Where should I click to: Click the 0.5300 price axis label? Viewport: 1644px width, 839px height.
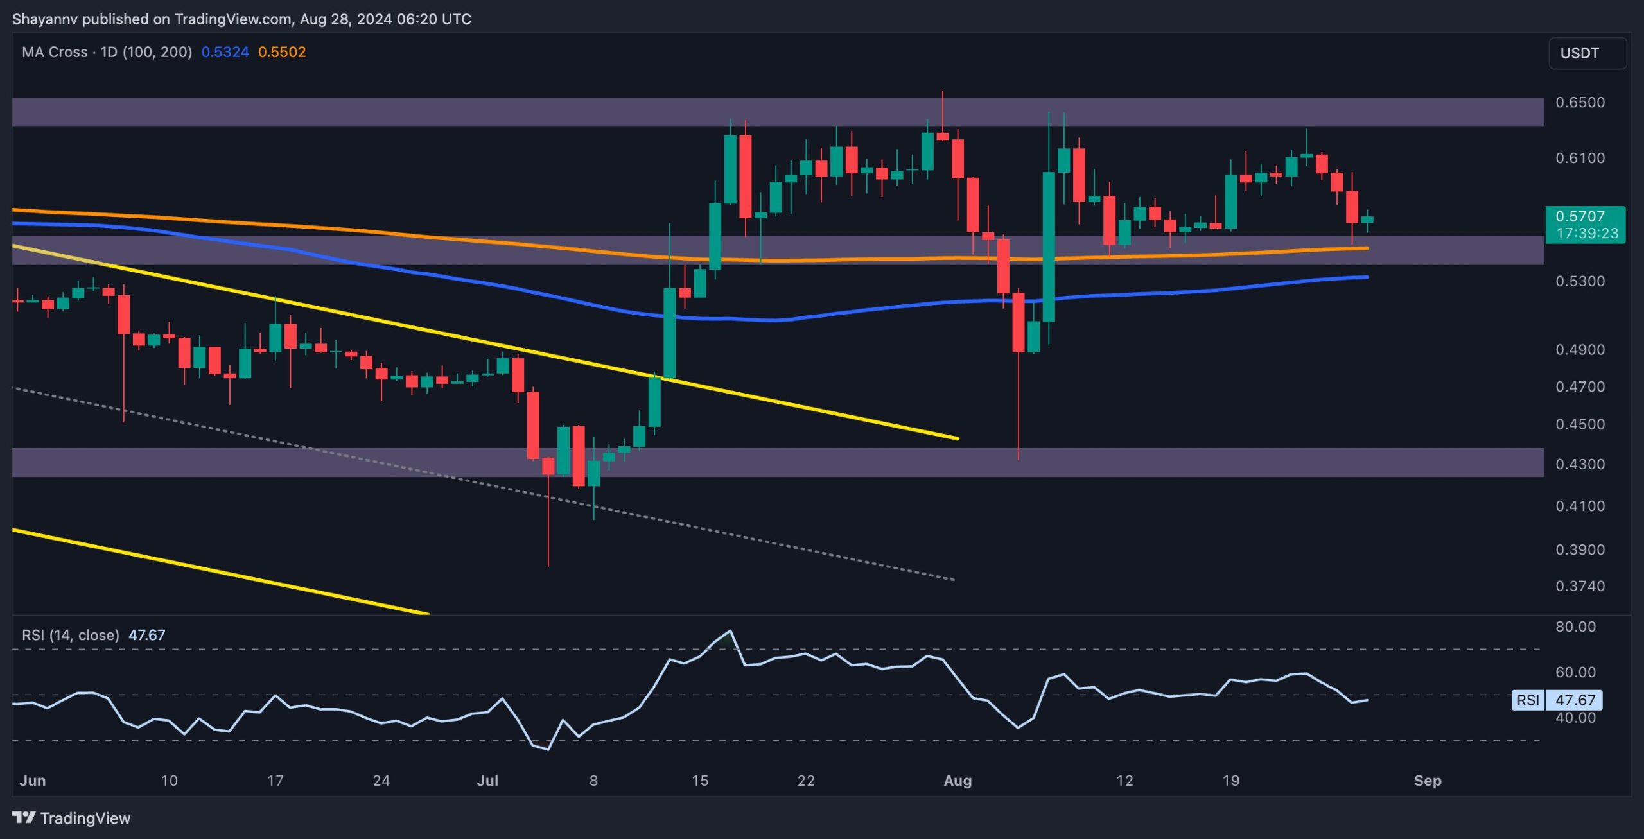1579,281
